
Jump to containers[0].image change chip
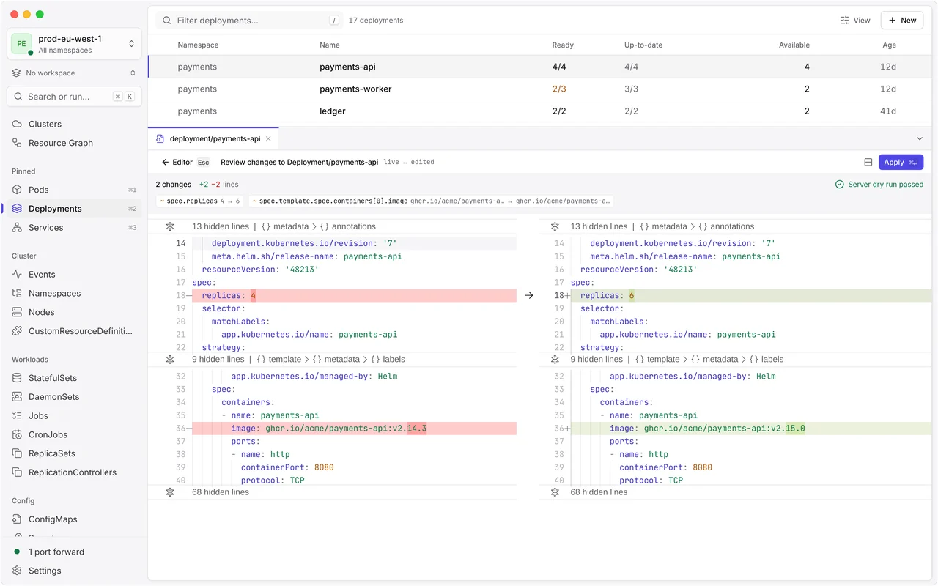(432, 201)
